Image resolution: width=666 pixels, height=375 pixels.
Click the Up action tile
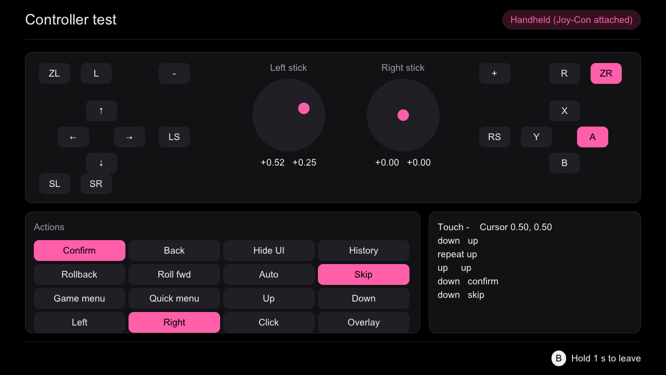pos(269,298)
